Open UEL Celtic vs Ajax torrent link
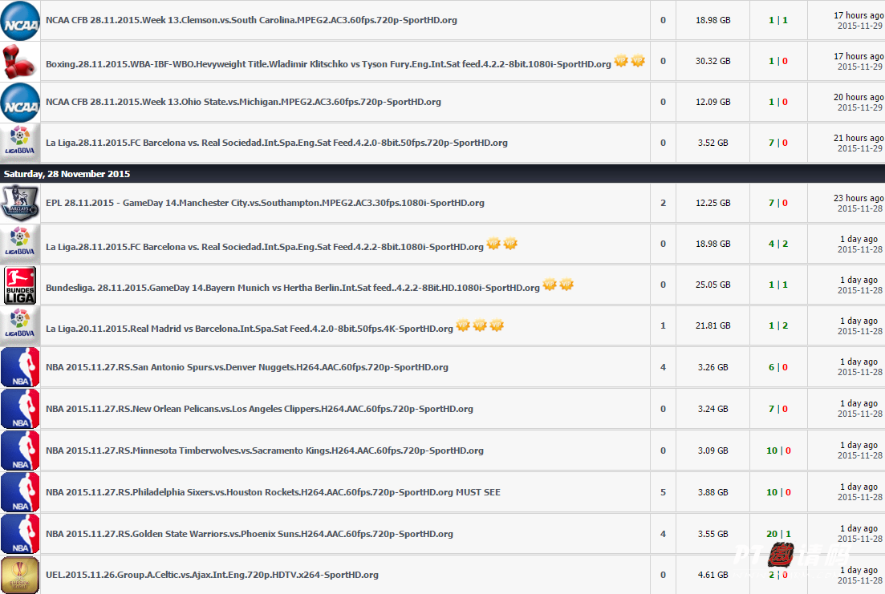Viewport: 885px width, 594px height. point(212,576)
